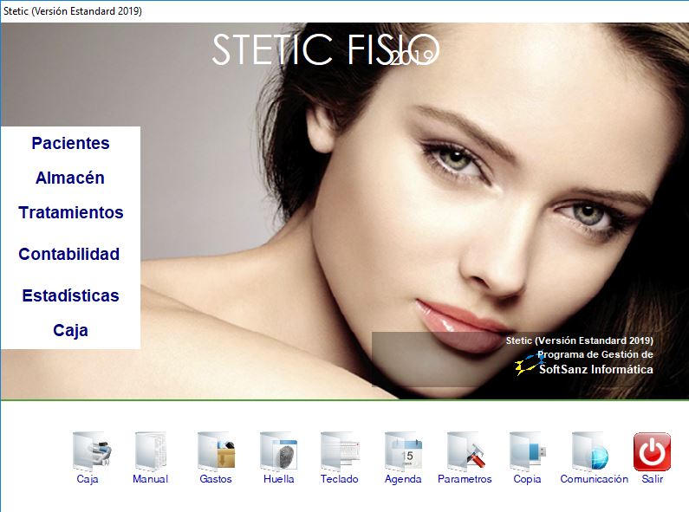Screen dimensions: 689x512
Task: Click the SoftSanz Informática text
Action: (596, 370)
